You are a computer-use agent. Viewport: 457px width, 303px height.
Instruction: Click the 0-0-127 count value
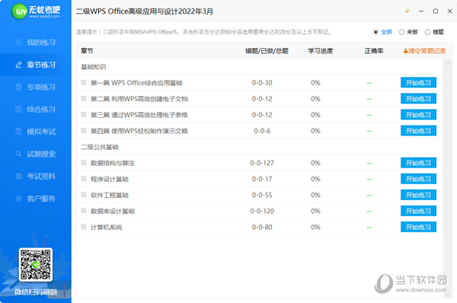[262, 163]
